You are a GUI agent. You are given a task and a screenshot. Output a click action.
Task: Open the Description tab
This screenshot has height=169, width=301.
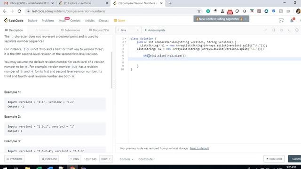tap(14, 30)
